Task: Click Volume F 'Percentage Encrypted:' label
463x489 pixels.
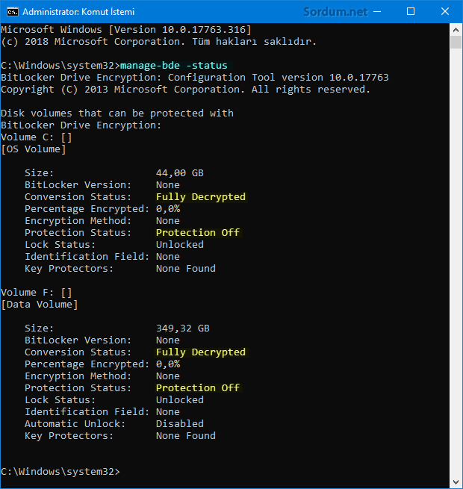Action: (x=87, y=364)
